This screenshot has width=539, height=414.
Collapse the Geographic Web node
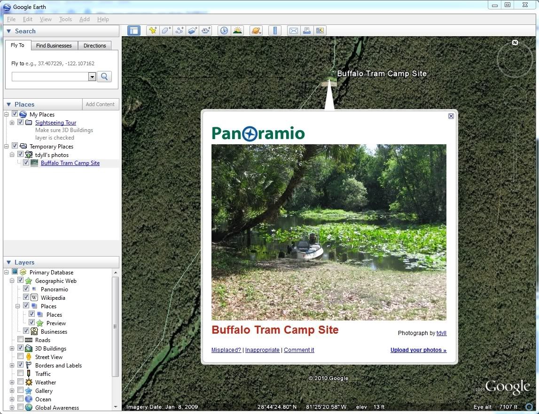(12, 281)
